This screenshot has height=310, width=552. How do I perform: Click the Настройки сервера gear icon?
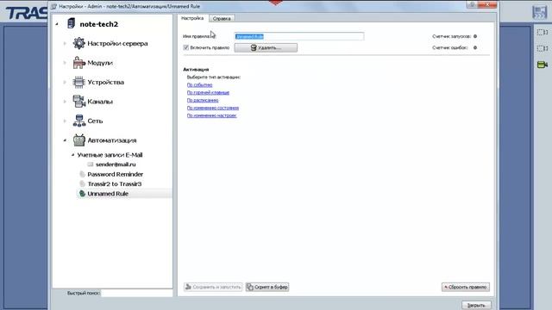pyautogui.click(x=78, y=43)
